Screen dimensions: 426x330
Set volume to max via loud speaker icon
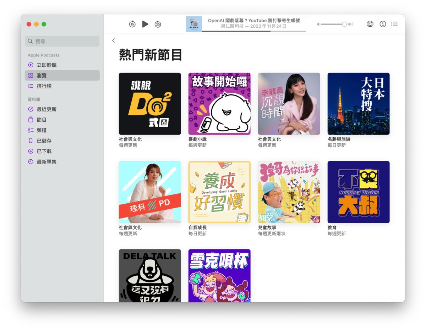click(351, 24)
